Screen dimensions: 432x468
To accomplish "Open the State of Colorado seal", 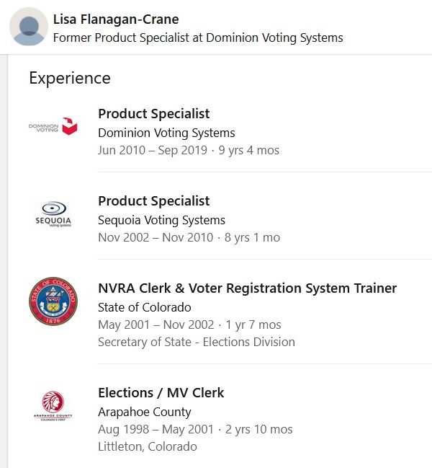I will coord(53,301).
